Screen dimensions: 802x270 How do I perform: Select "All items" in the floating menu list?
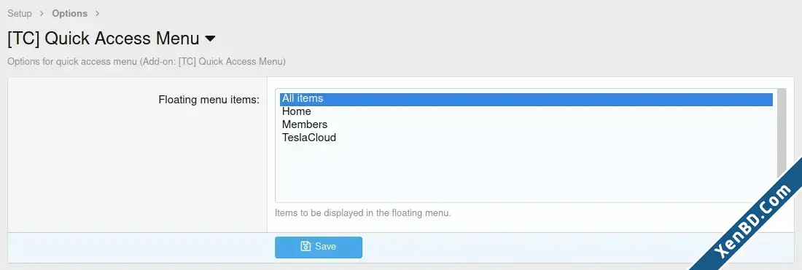point(526,99)
